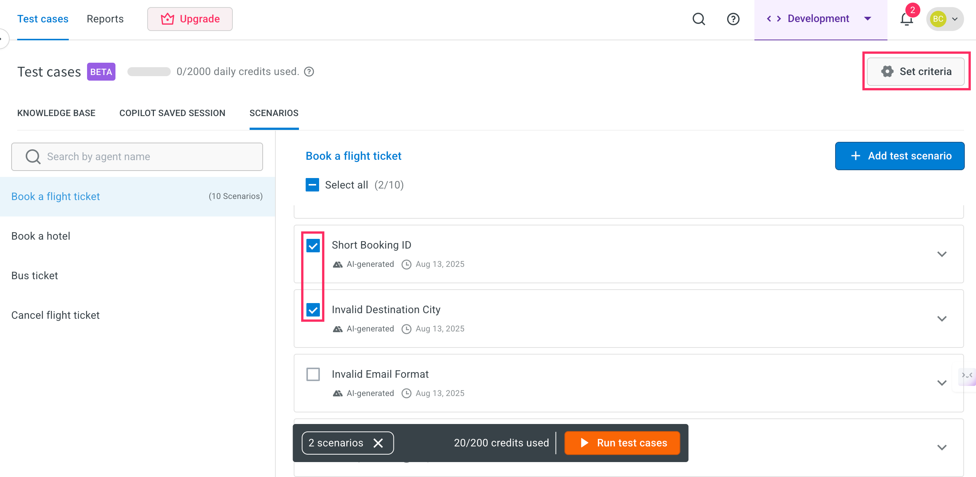The height and width of the screenshot is (477, 976).
Task: Open the notifications bell
Action: point(906,19)
